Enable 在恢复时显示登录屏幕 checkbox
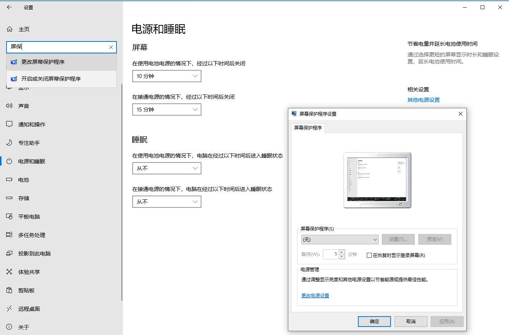Image resolution: width=509 pixels, height=335 pixels. point(369,255)
